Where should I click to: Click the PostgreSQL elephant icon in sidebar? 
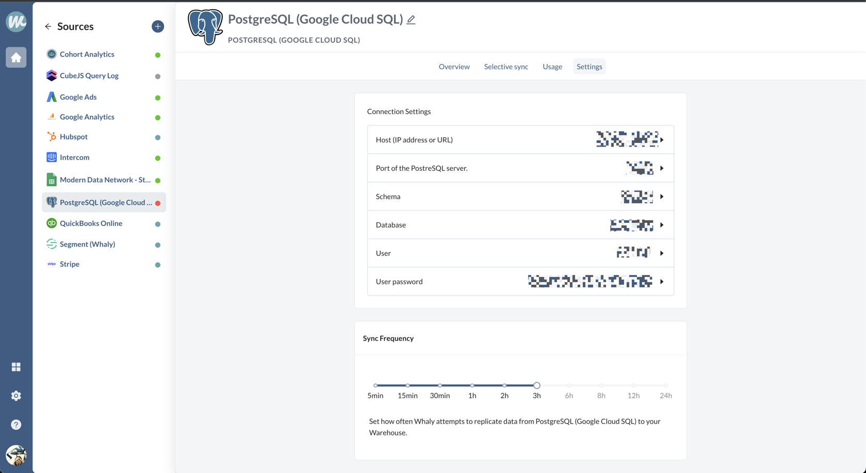(x=52, y=202)
